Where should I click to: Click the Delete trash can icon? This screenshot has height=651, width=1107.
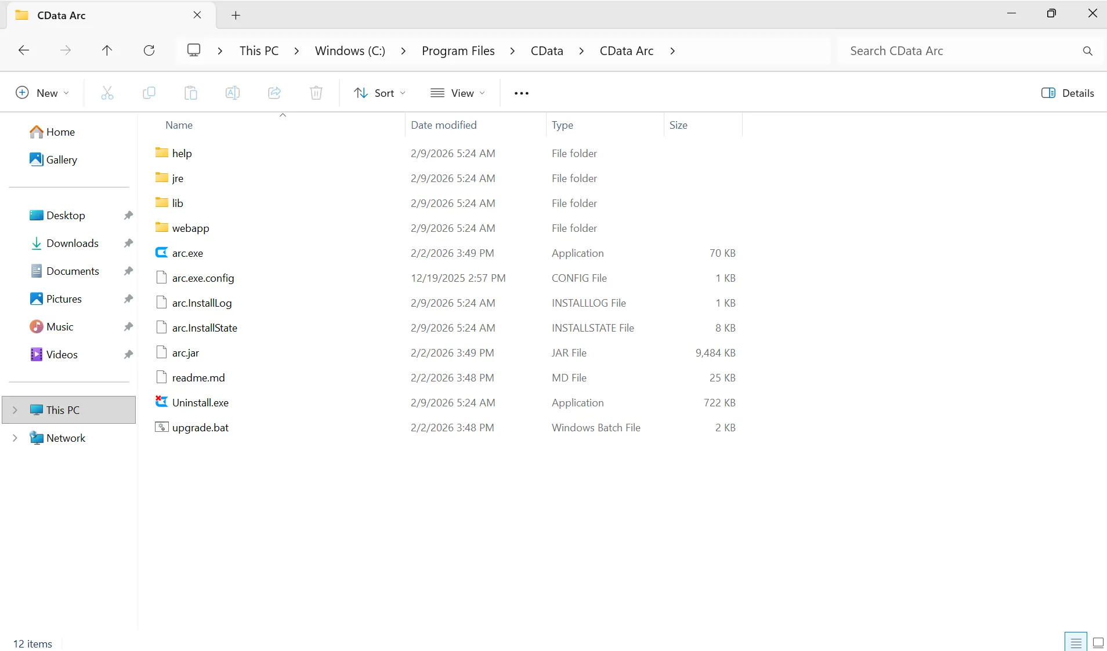coord(316,93)
